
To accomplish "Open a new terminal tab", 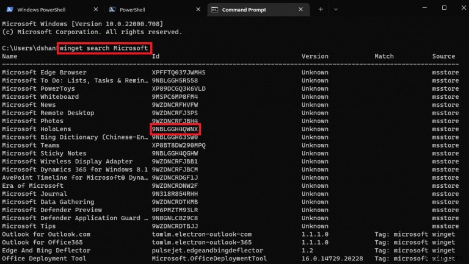I will pos(320,10).
